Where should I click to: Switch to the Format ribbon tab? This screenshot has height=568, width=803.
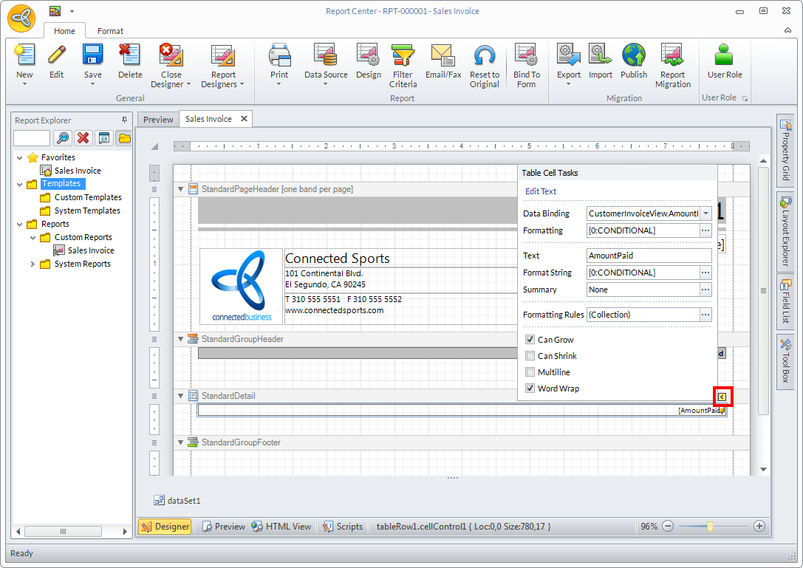tap(111, 31)
